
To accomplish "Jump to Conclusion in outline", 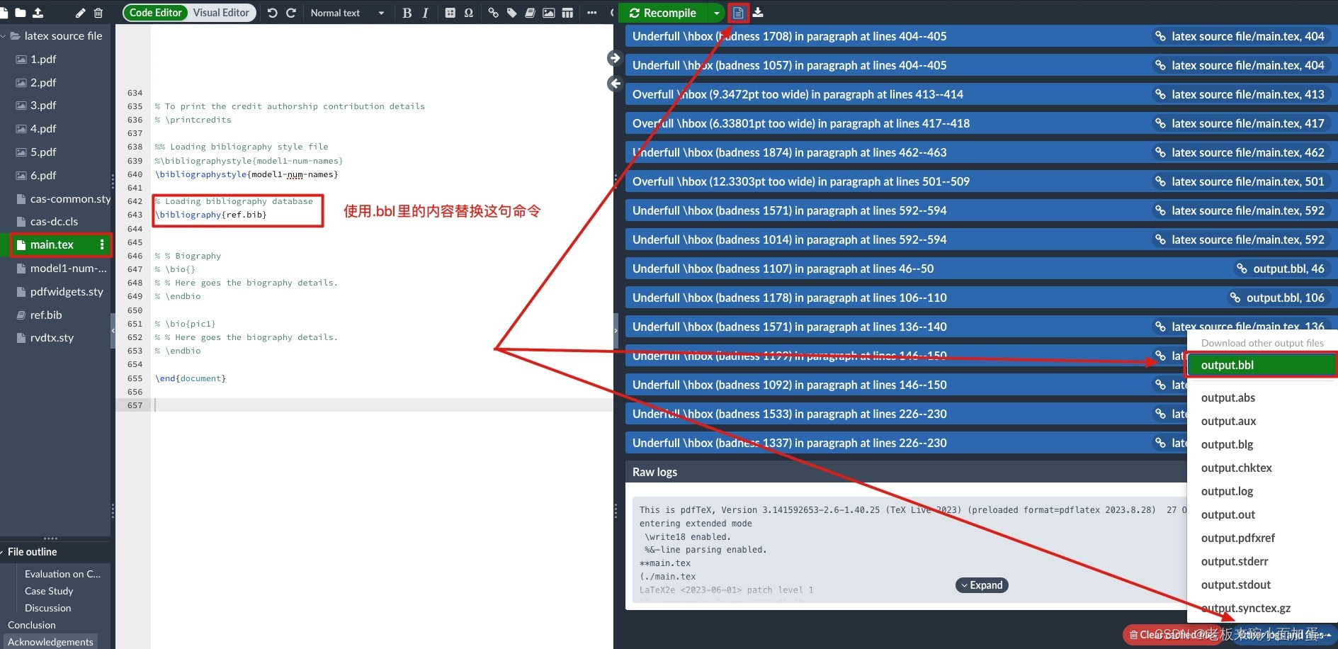I will [31, 625].
